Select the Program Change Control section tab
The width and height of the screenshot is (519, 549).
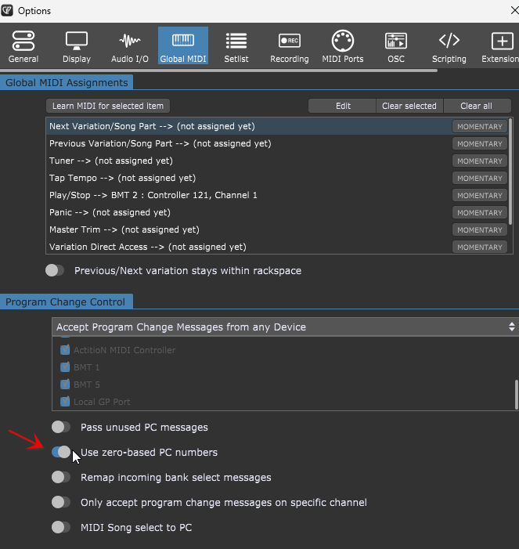pos(67,302)
